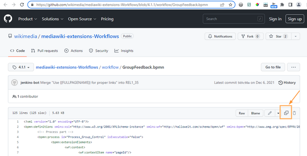Screen dimensions: 307x156
Task: Focus the GitHub search field
Action: tap(234, 19)
